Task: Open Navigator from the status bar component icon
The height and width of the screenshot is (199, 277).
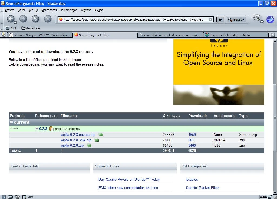Action: [x=4, y=197]
